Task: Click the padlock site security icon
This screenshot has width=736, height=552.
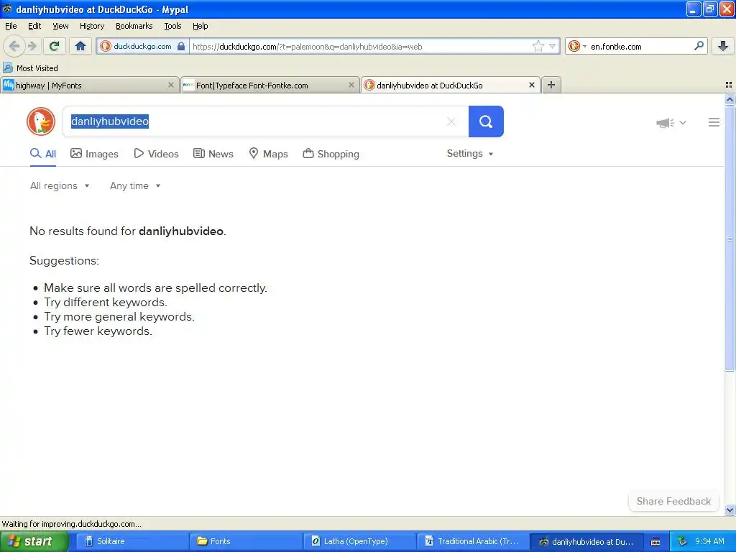Action: point(180,46)
